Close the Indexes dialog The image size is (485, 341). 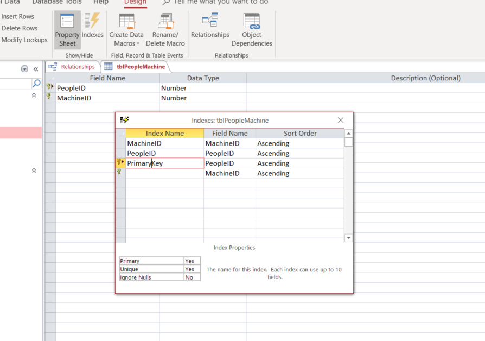341,120
